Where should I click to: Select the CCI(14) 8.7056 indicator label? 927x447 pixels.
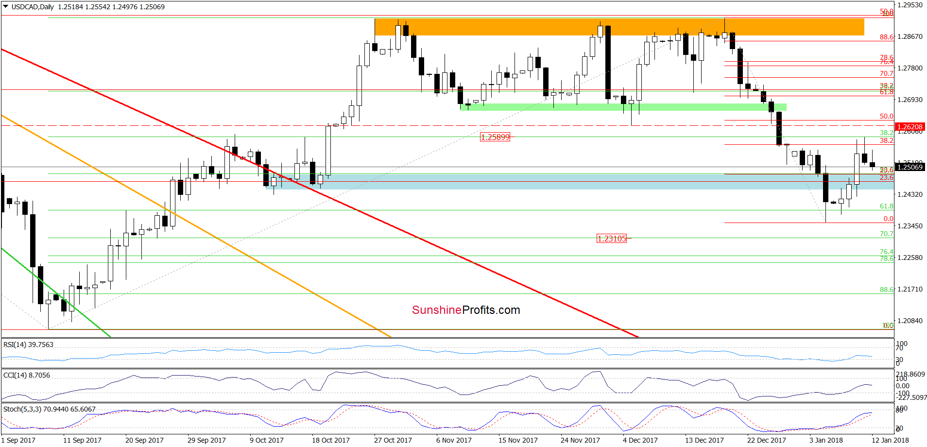27,375
